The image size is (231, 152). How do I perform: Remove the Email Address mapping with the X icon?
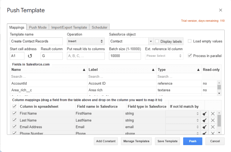(x=213, y=127)
